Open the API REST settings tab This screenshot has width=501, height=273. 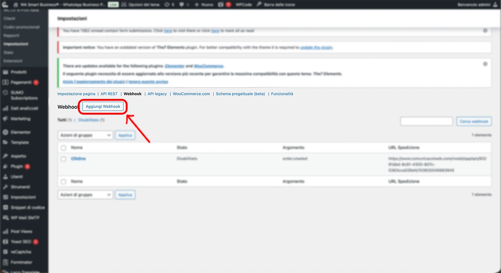click(x=109, y=94)
